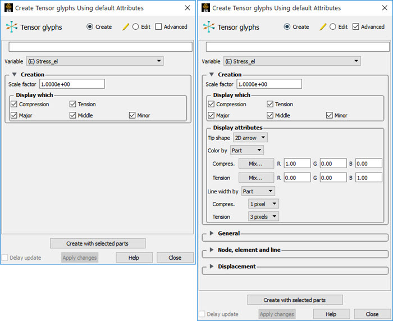Screen dimensions: 393x321
Task: Toggle Middle checkbox in right dialog
Action: [x=270, y=115]
